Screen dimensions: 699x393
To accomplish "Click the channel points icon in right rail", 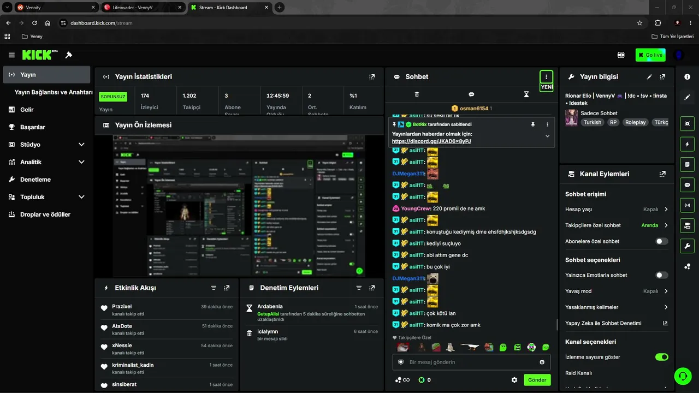I will pos(688,266).
